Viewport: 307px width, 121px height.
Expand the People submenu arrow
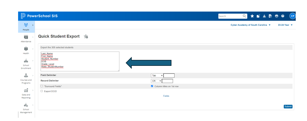pyautogui.click(x=33, y=25)
